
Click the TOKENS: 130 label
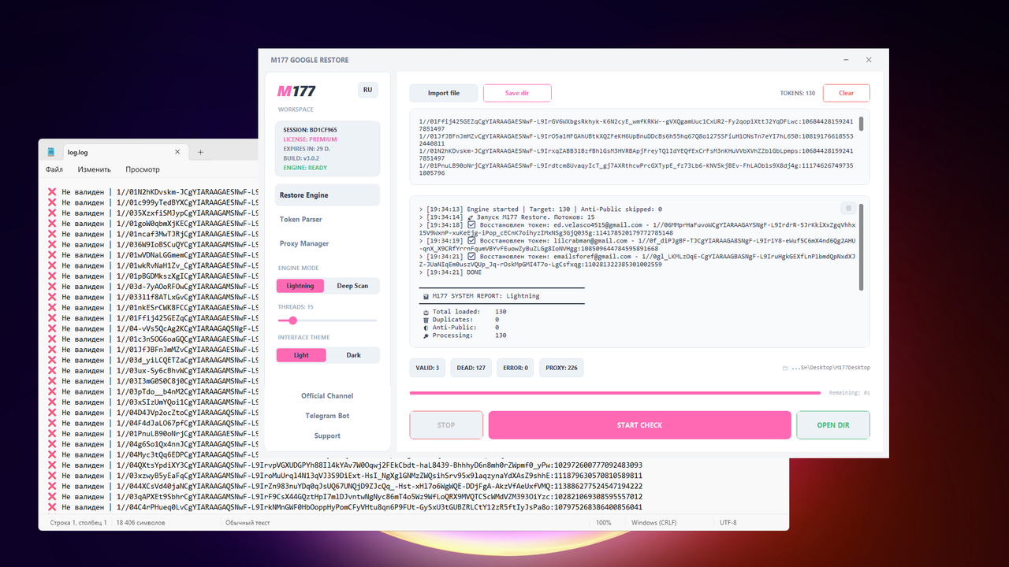[798, 93]
